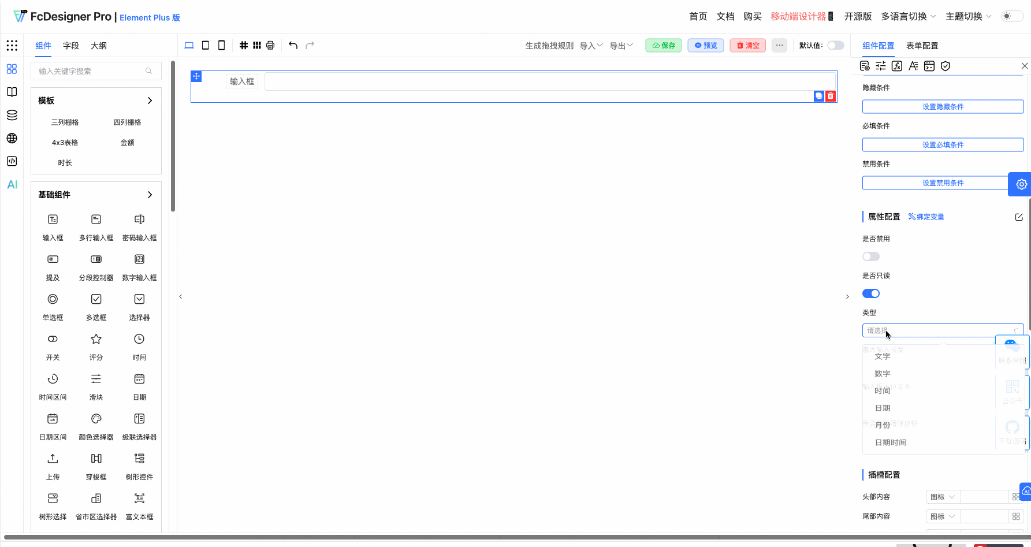Viewport: 1031px width, 547px height.
Task: Open the AI assistant in left sidebar
Action: tap(12, 184)
